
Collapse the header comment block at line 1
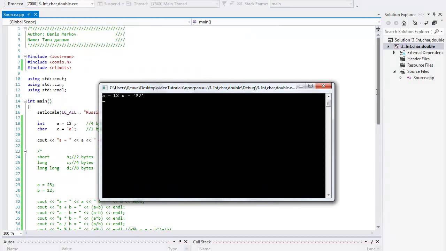(x=25, y=29)
